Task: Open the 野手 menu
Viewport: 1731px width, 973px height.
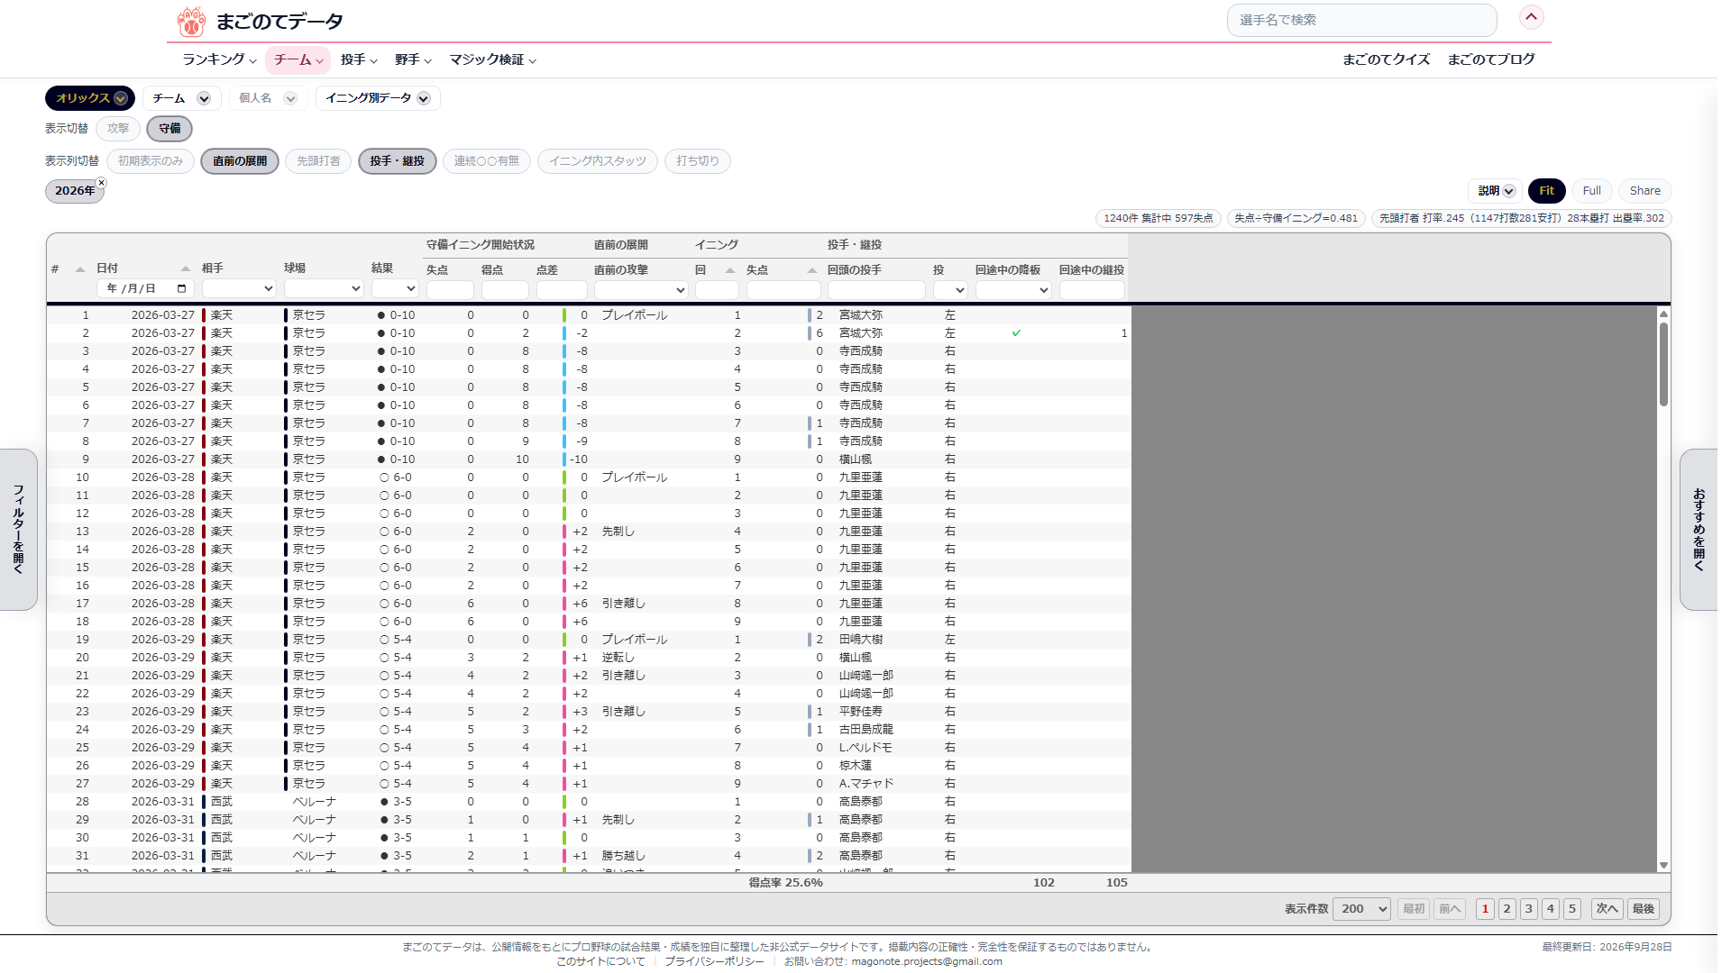Action: point(413,59)
